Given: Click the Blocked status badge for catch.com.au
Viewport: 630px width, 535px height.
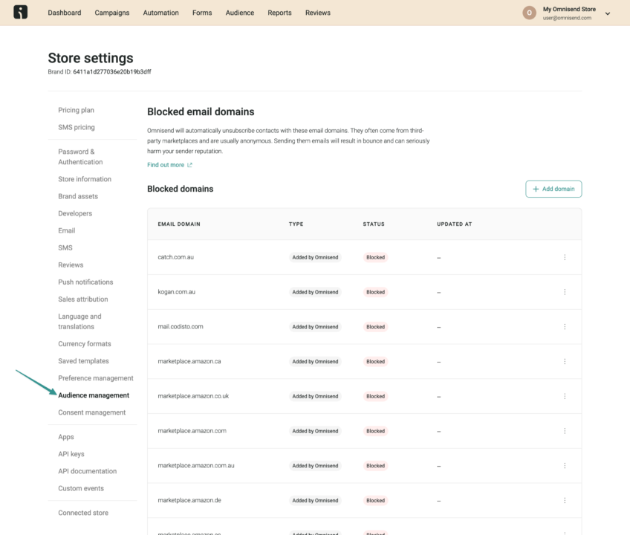Looking at the screenshot, I should pyautogui.click(x=375, y=257).
